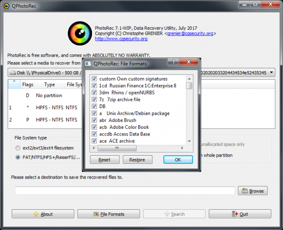283x230 pixels.
Task: Click the star icon on the About button
Action: point(36,214)
